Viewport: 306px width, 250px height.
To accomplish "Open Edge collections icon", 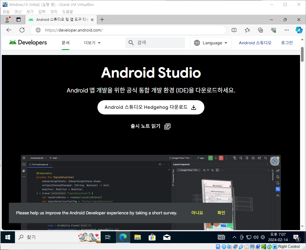I will 260,30.
